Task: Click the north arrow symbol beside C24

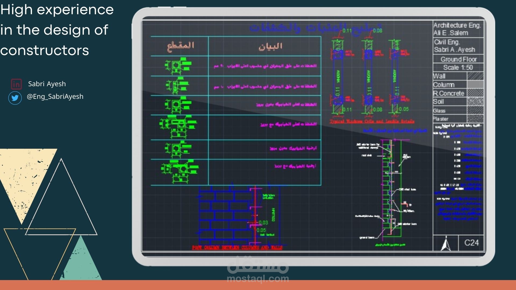Action: [x=446, y=243]
